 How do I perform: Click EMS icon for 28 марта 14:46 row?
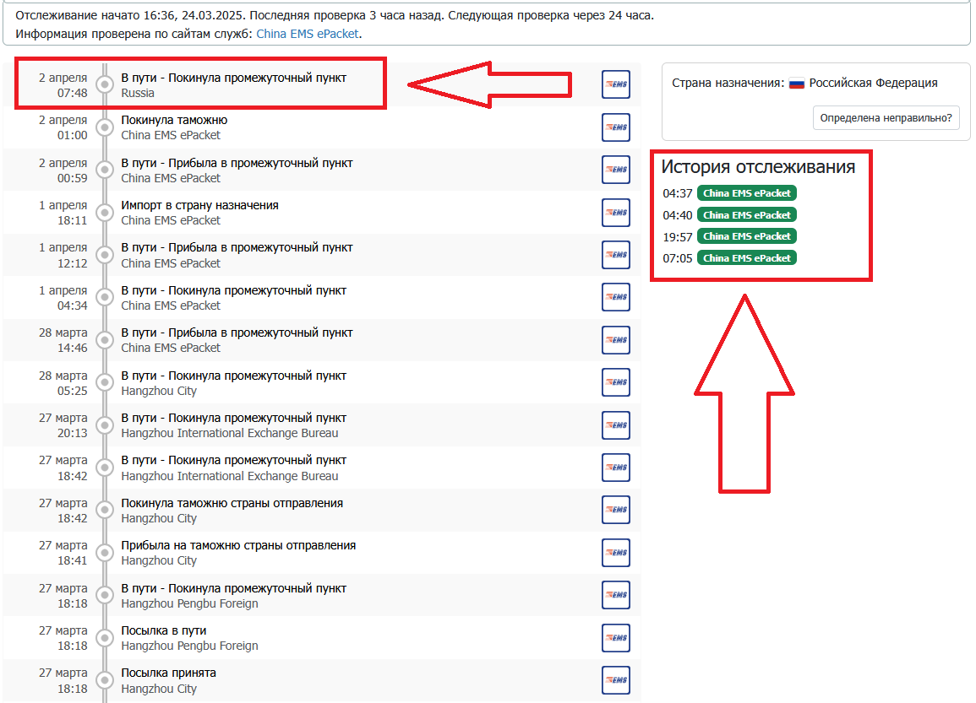[616, 340]
